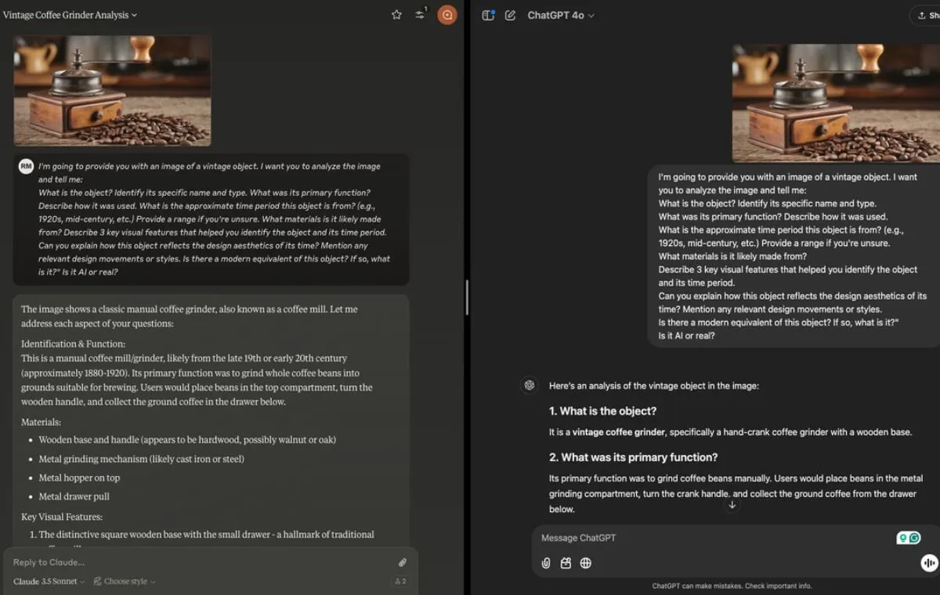Open the Claude 3.5 Sonnet model selector
The image size is (940, 595).
pyautogui.click(x=49, y=582)
